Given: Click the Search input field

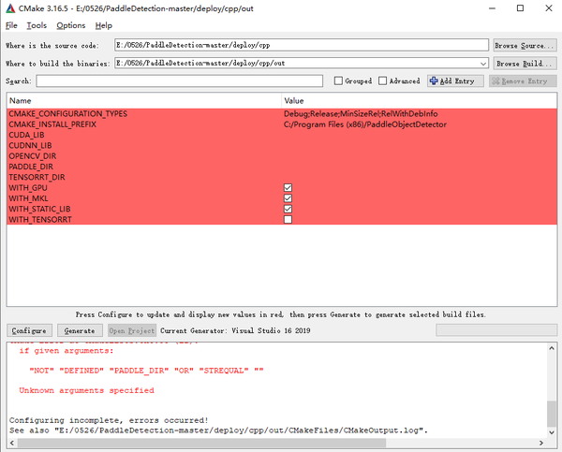Looking at the screenshot, I should (x=179, y=80).
